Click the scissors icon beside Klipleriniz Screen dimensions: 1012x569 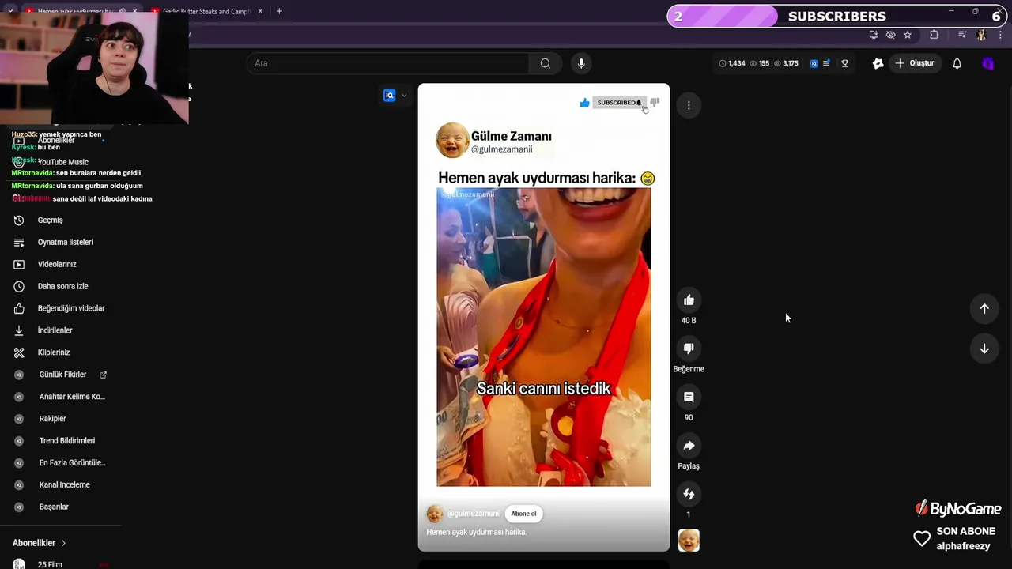19,352
